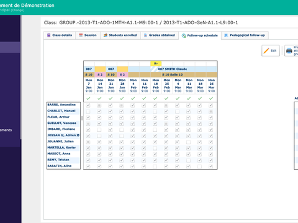298x223 pixels.
Task: Toggle GUILLOT Vanessa's 14 Jan attendance checkbox
Action: [x=99, y=124]
